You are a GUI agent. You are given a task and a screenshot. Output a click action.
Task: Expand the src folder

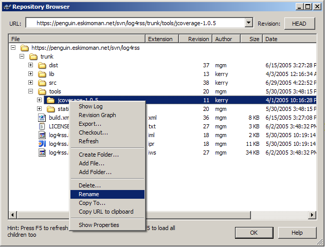[x=30, y=82]
